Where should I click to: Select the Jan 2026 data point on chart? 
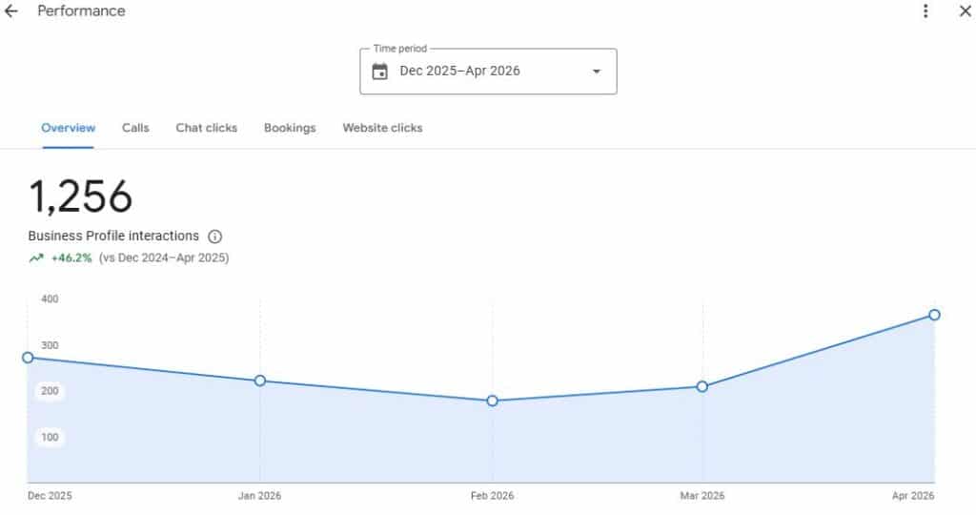tap(260, 381)
